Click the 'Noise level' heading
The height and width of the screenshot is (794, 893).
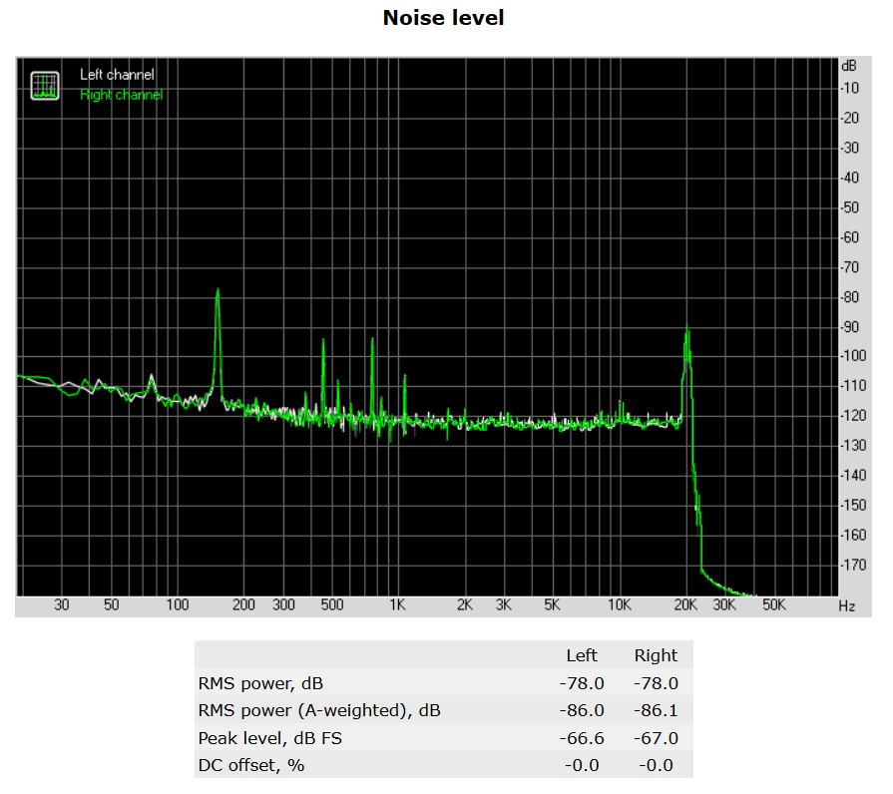(443, 18)
